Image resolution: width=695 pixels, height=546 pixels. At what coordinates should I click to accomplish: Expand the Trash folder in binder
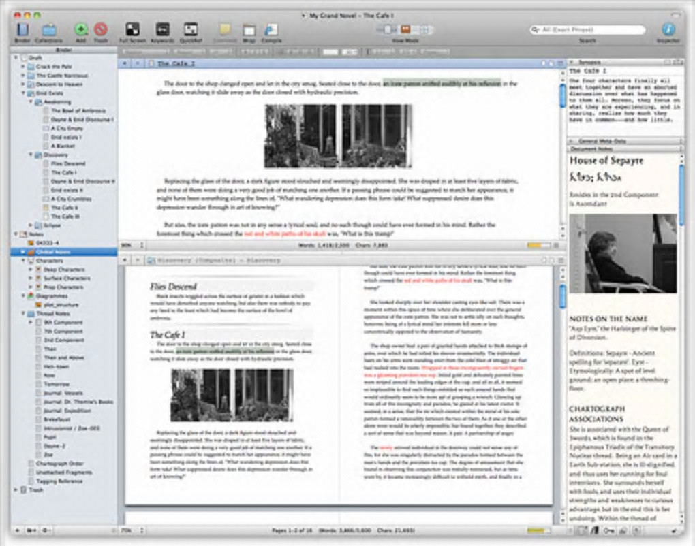[16, 489]
